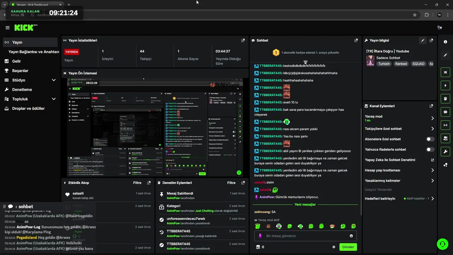453x255 pixels.
Task: Pop out the Denetim Eylemleri panel
Action: pyautogui.click(x=243, y=183)
